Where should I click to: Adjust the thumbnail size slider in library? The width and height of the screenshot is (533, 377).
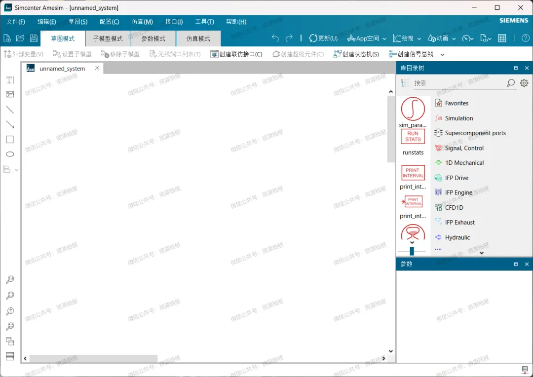412,251
